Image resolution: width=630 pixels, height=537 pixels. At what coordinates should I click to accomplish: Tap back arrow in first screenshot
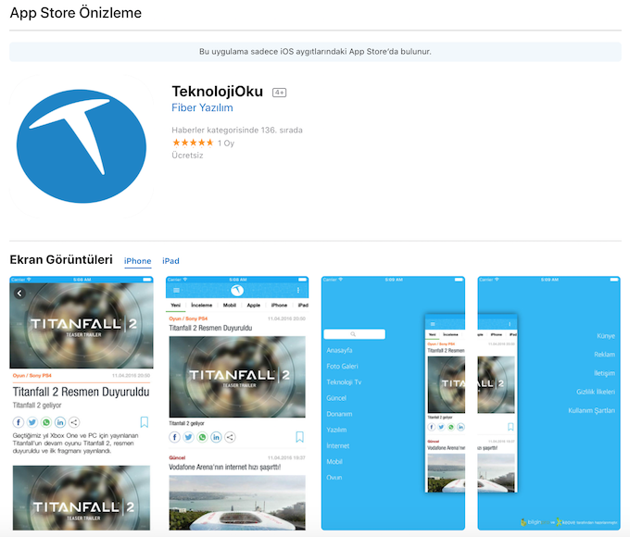19,293
